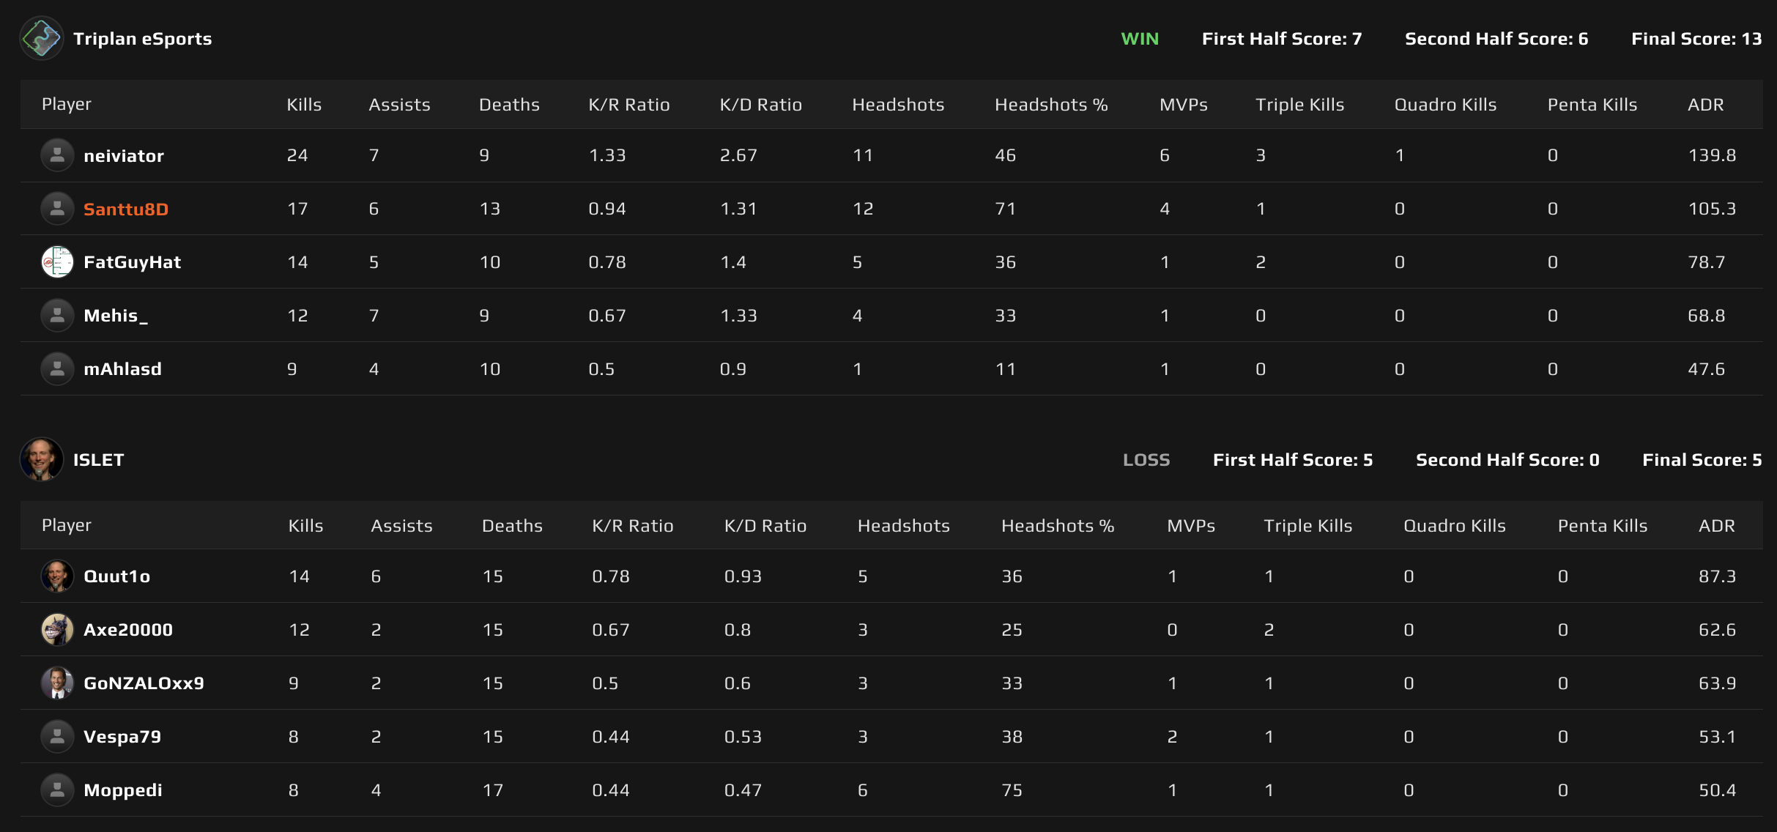
Task: Click Vespa79's placeholder avatar
Action: (x=58, y=736)
